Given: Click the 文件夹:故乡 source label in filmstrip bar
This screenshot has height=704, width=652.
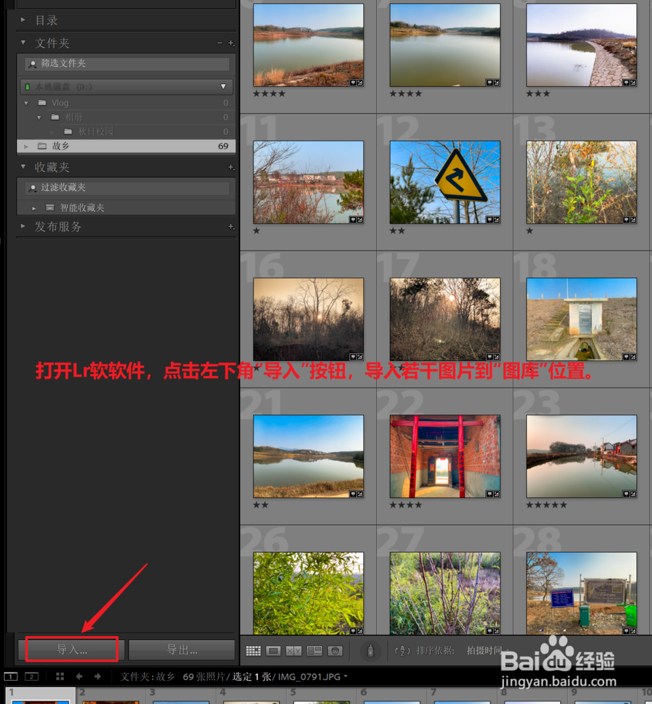Looking at the screenshot, I should 147,677.
